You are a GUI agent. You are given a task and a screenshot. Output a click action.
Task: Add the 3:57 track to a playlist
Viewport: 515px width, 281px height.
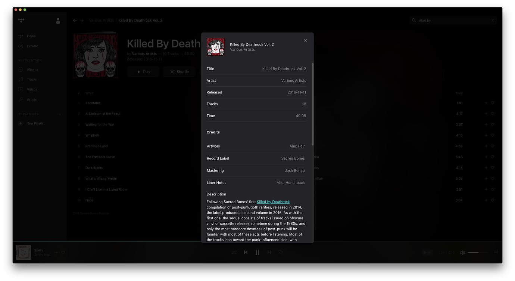coord(486,124)
